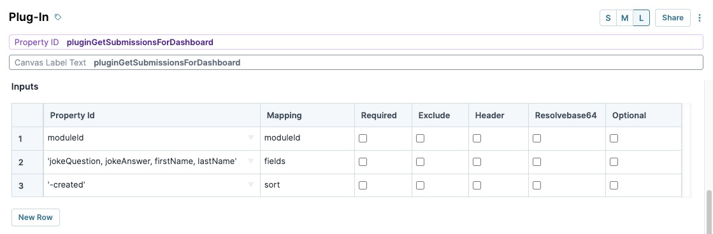Viewport: 713px width, 234px height.
Task: Select the S size option
Action: tap(608, 18)
